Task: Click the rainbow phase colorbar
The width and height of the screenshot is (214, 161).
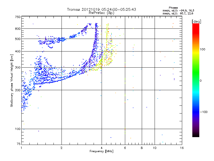Action: point(196,80)
